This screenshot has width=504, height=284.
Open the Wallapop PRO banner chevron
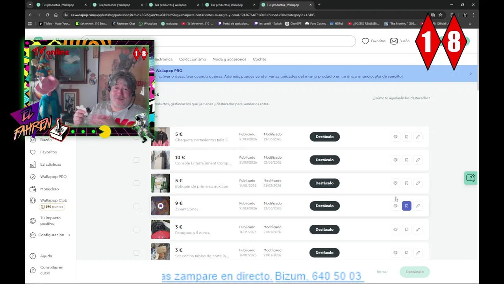[471, 74]
